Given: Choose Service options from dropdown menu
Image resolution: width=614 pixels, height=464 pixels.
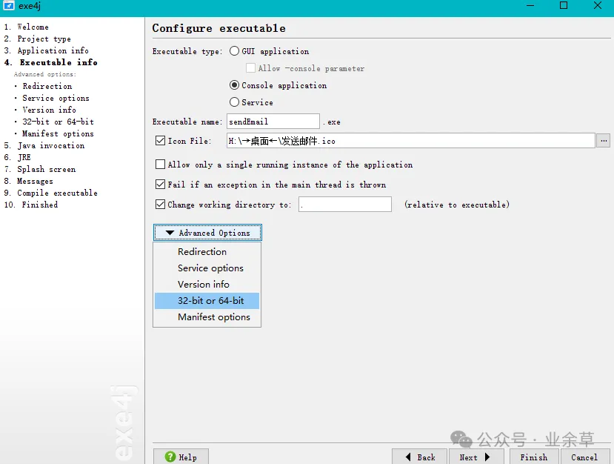Looking at the screenshot, I should (207, 268).
